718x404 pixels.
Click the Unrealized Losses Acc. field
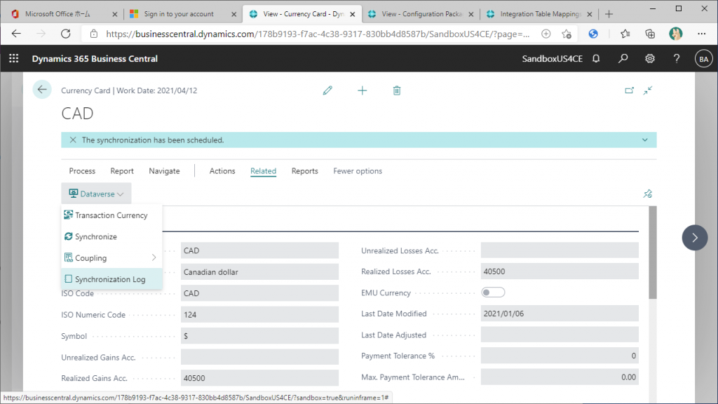pos(560,250)
